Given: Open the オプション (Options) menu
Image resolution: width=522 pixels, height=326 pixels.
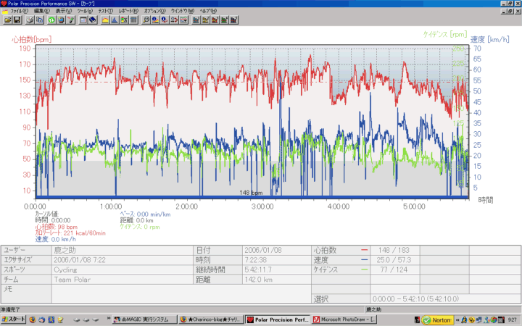Looking at the screenshot, I should pyautogui.click(x=155, y=12).
